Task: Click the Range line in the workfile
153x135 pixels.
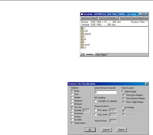Action: click(x=101, y=22)
